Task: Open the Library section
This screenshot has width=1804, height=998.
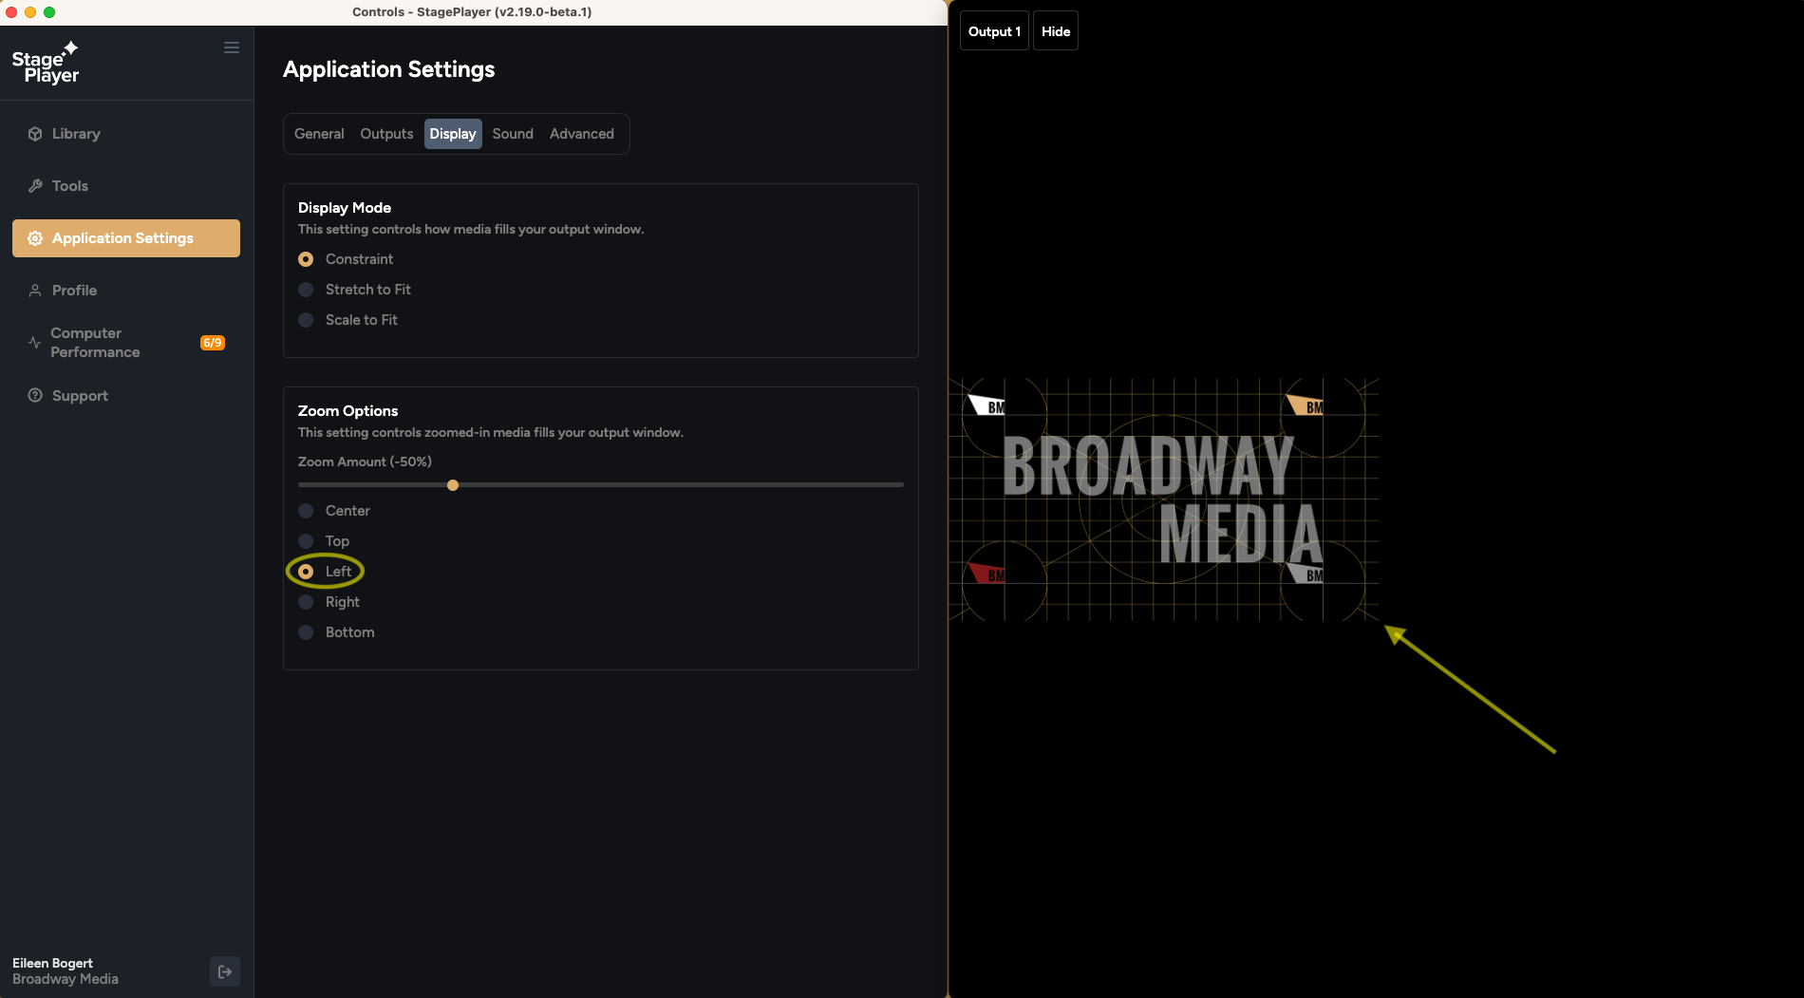Action: click(126, 134)
